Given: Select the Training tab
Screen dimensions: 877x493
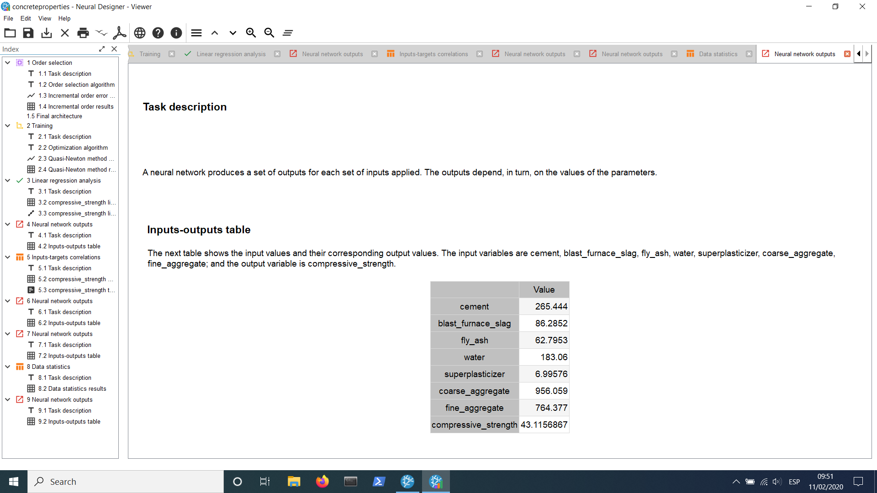Looking at the screenshot, I should [149, 54].
